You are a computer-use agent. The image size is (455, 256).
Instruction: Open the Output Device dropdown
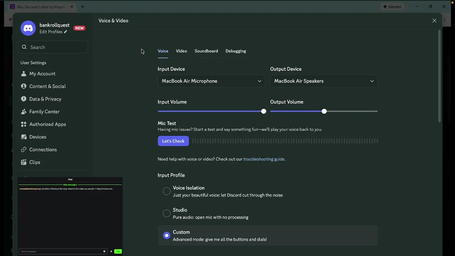(x=323, y=81)
